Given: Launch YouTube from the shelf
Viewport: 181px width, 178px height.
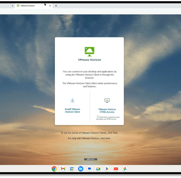Looking at the screenshot, I should click(116, 169).
